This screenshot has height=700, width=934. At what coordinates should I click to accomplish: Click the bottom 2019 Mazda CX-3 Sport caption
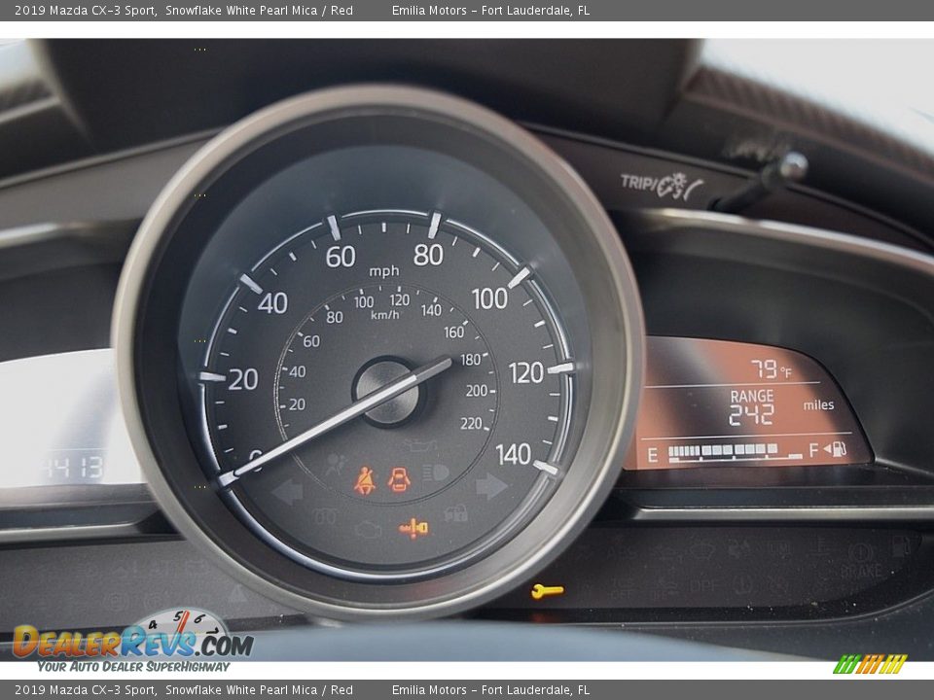click(86, 690)
